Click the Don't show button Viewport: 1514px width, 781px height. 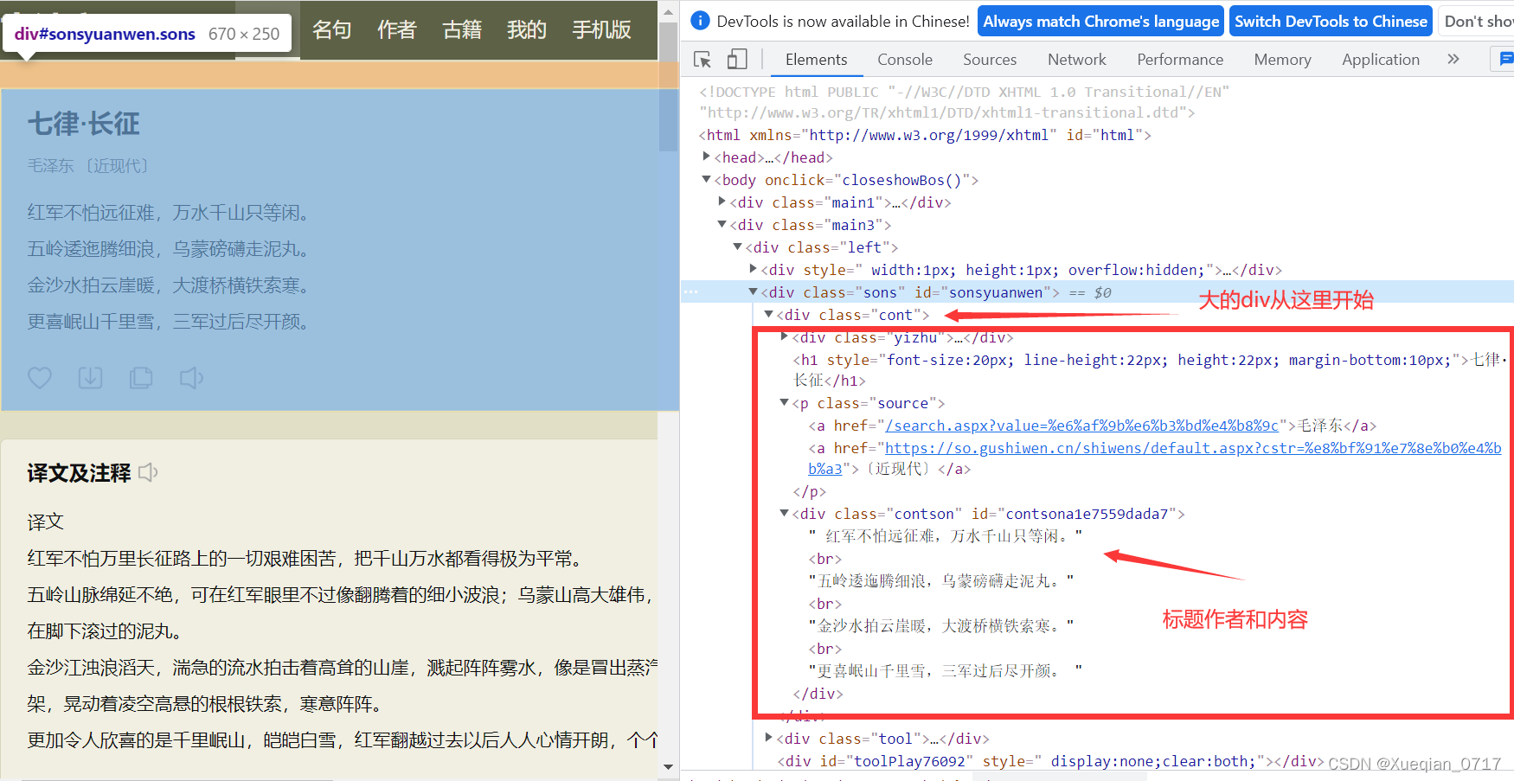tap(1476, 21)
